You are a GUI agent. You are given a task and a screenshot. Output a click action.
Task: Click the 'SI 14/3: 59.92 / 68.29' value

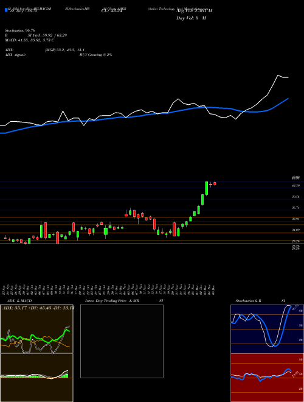pos(47,35)
